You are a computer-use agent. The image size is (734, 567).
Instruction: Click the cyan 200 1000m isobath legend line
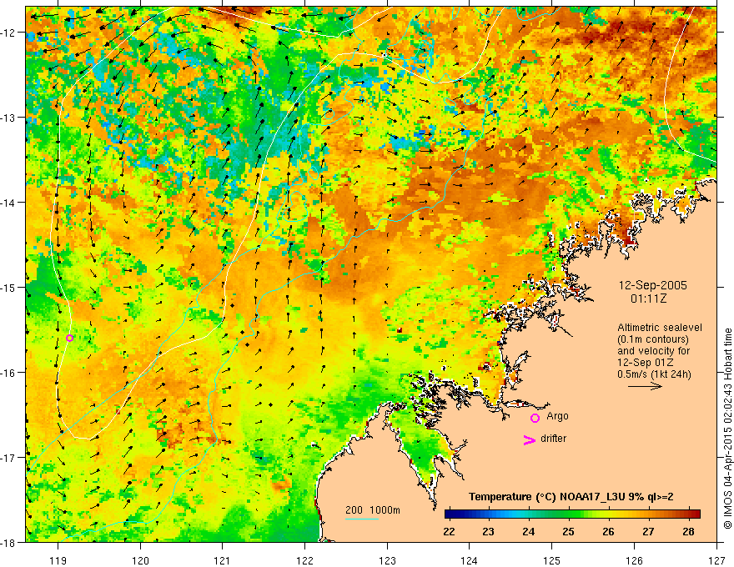[362, 519]
